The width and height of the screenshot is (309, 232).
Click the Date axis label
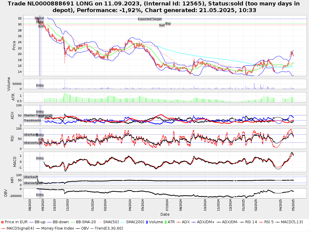coord(165,214)
